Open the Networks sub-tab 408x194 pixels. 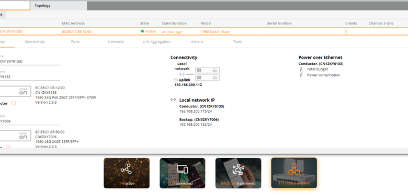(116, 42)
